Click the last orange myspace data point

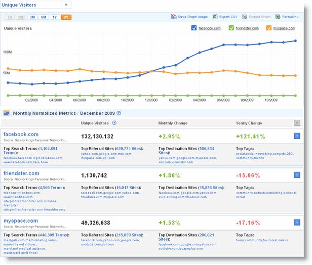[x=295, y=75]
